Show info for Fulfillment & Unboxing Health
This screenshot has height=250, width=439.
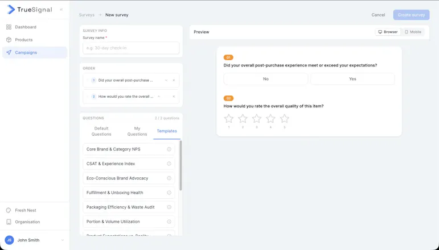(x=169, y=193)
